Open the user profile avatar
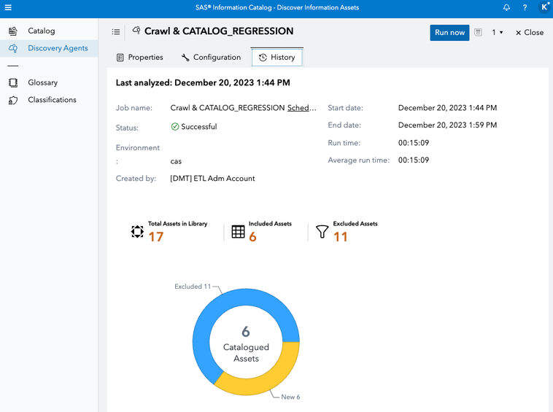The width and height of the screenshot is (553, 412). click(x=544, y=7)
